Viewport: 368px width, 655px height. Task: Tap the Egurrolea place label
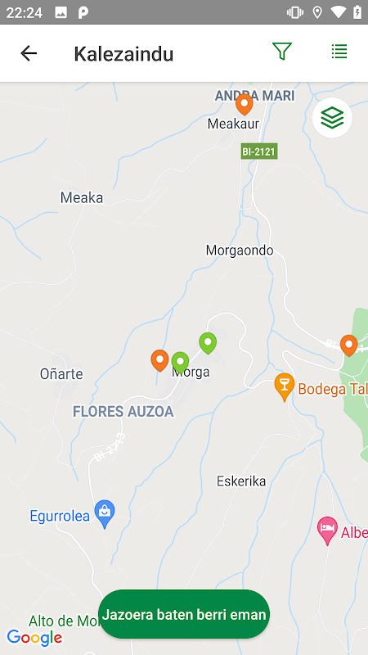pyautogui.click(x=60, y=517)
